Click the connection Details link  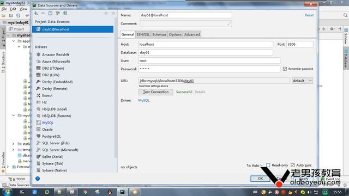200,92
